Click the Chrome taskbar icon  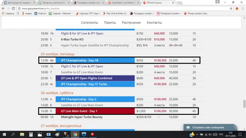pos(75,134)
